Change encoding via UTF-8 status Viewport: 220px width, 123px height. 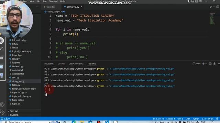tap(180, 119)
